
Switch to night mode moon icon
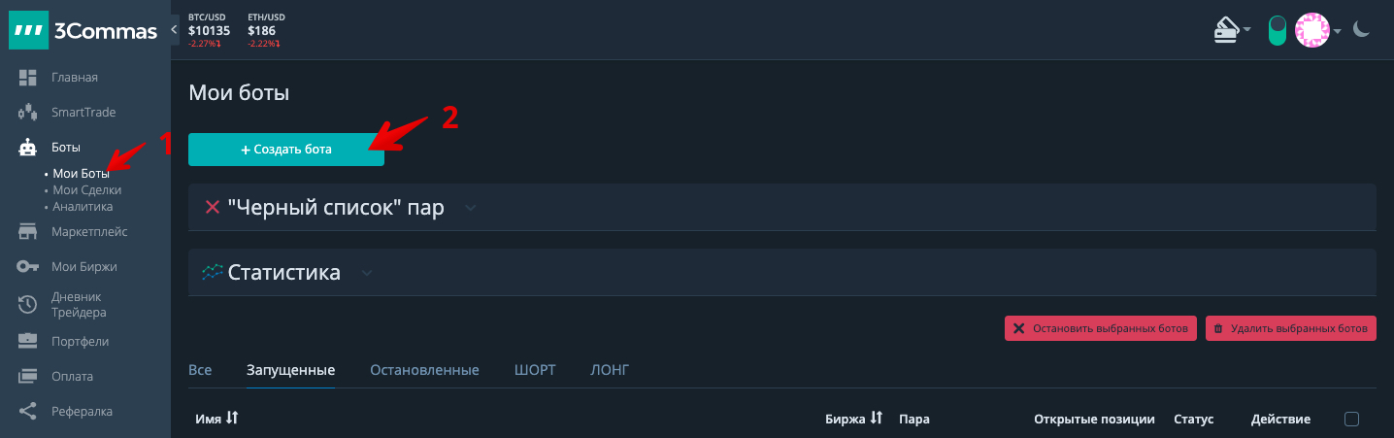pyautogui.click(x=1362, y=30)
